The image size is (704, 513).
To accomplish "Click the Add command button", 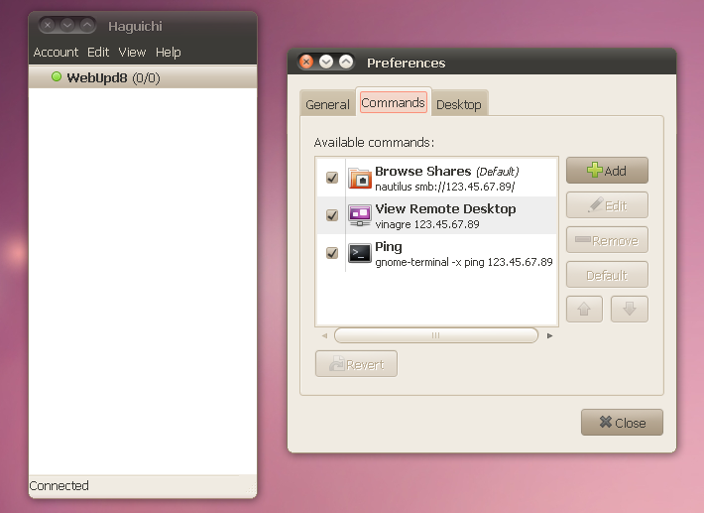I will point(607,171).
